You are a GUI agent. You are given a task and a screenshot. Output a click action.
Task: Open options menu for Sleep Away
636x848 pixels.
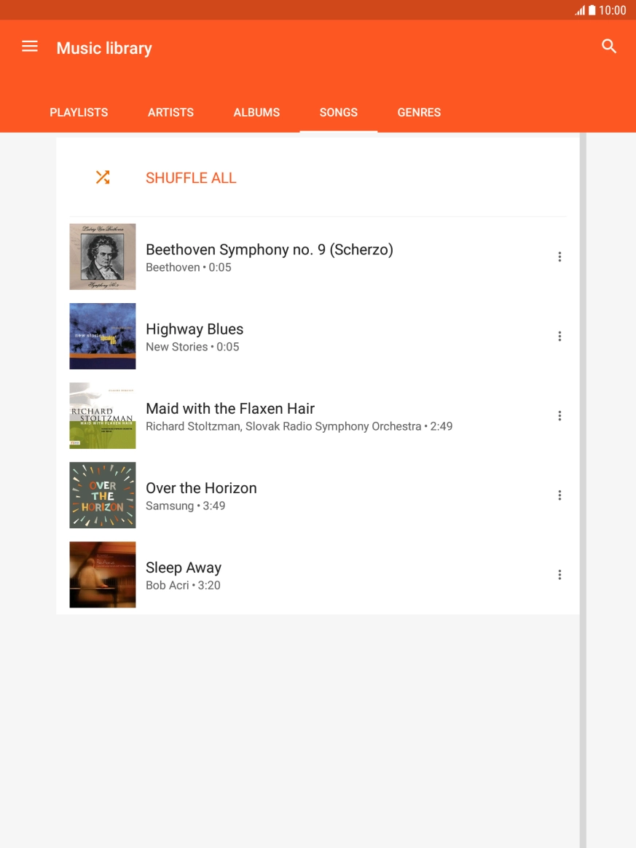pos(560,574)
